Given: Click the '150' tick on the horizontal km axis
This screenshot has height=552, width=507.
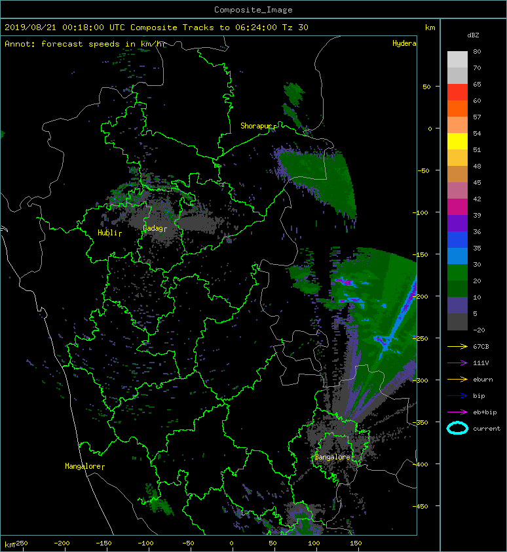Looking at the screenshot, I should [x=356, y=543].
